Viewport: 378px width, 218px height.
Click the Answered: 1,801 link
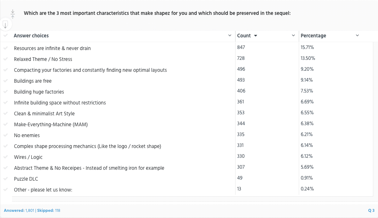(x=19, y=210)
